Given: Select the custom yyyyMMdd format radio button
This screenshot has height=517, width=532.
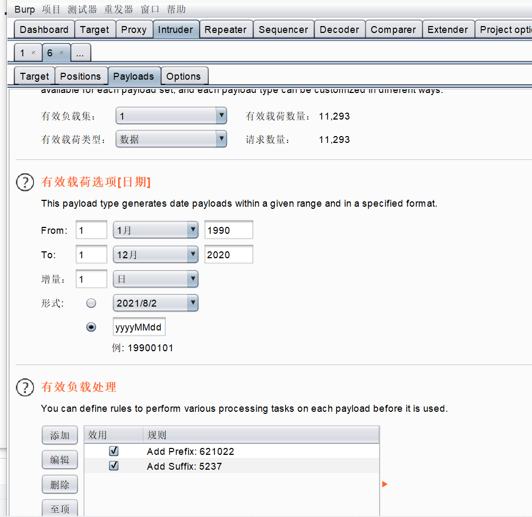Looking at the screenshot, I should (x=91, y=327).
